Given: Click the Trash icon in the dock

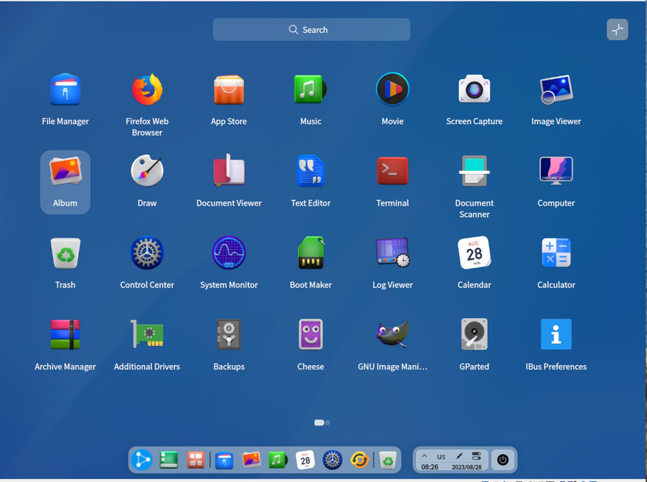Looking at the screenshot, I should [388, 460].
